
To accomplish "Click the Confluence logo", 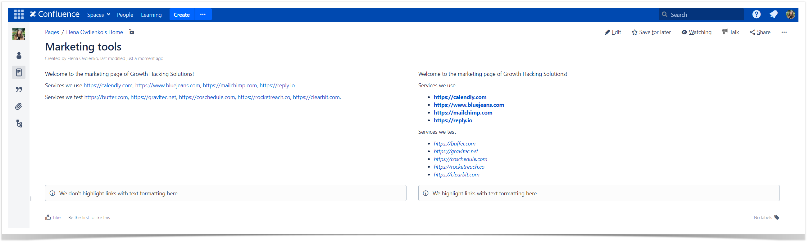I will 55,15.
